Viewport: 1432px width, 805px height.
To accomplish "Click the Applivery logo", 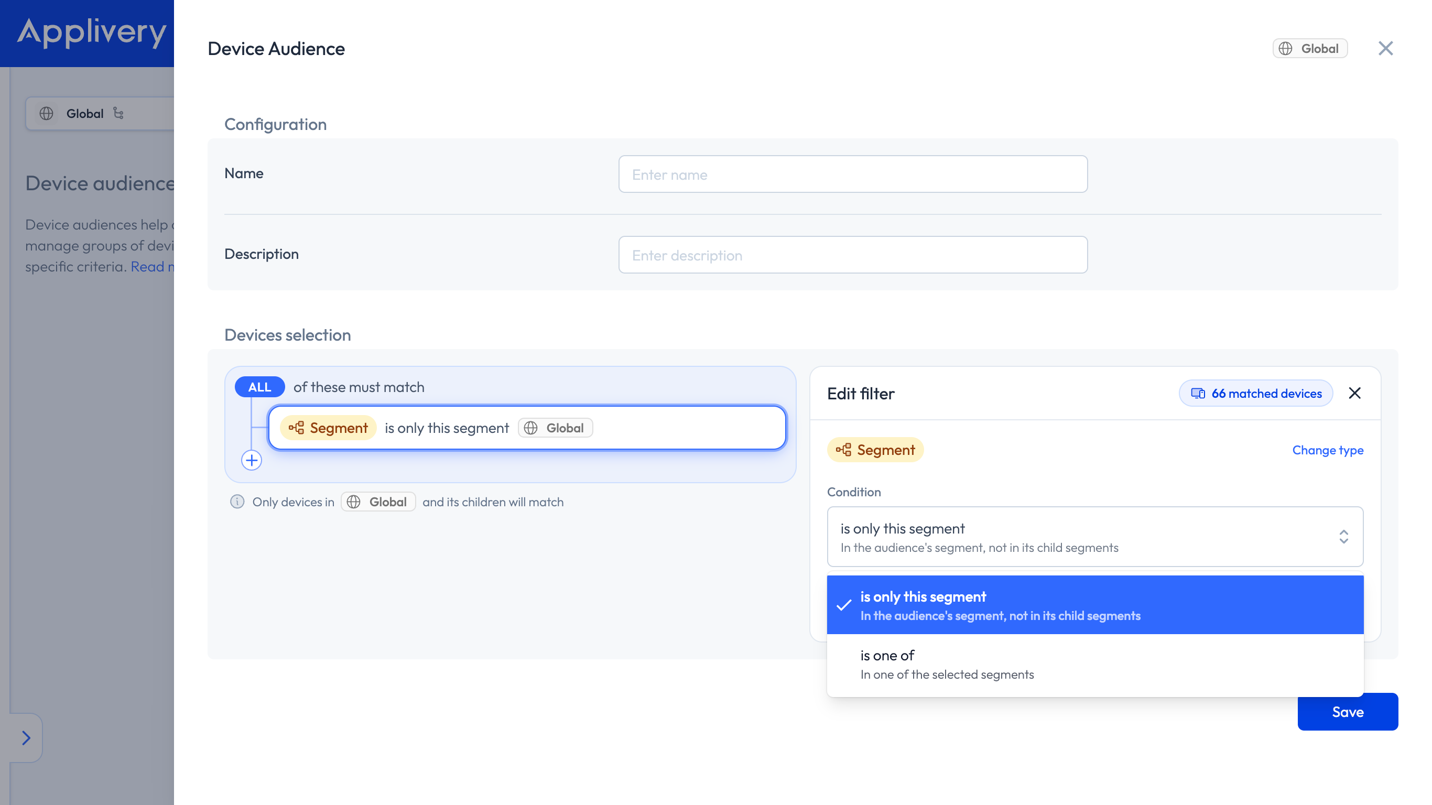I will pyautogui.click(x=92, y=32).
